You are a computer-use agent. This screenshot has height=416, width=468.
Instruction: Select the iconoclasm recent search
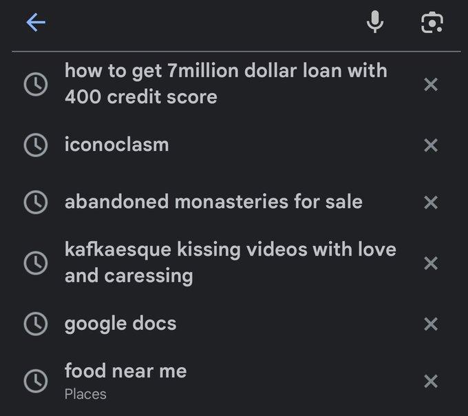[x=116, y=145]
